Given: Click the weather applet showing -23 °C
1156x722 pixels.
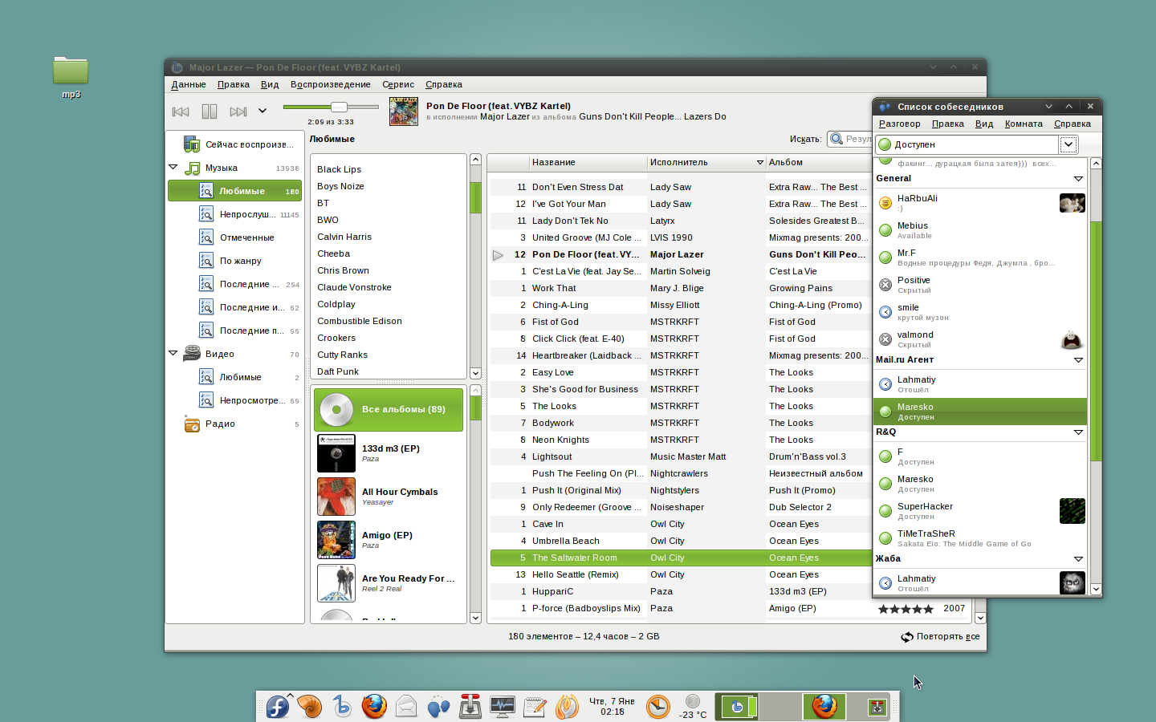Looking at the screenshot, I should click(693, 707).
